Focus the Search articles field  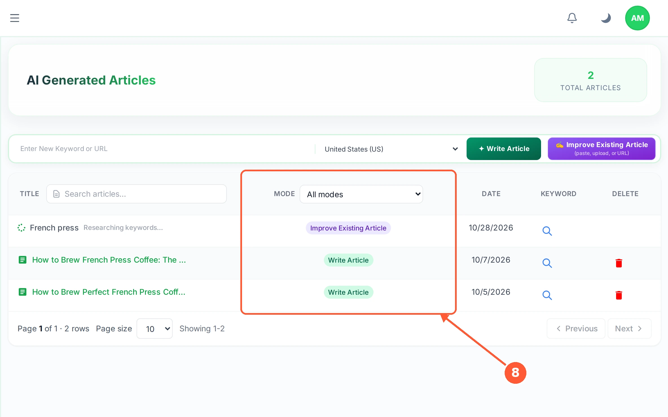tap(137, 194)
